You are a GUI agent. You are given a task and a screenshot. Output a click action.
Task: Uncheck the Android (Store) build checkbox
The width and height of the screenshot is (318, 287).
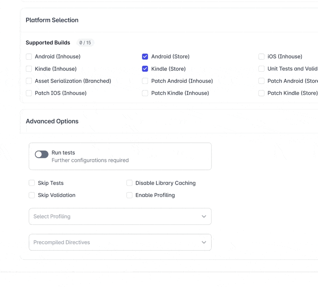145,57
